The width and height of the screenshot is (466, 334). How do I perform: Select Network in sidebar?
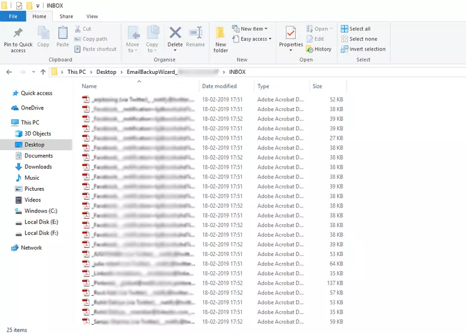27,248
